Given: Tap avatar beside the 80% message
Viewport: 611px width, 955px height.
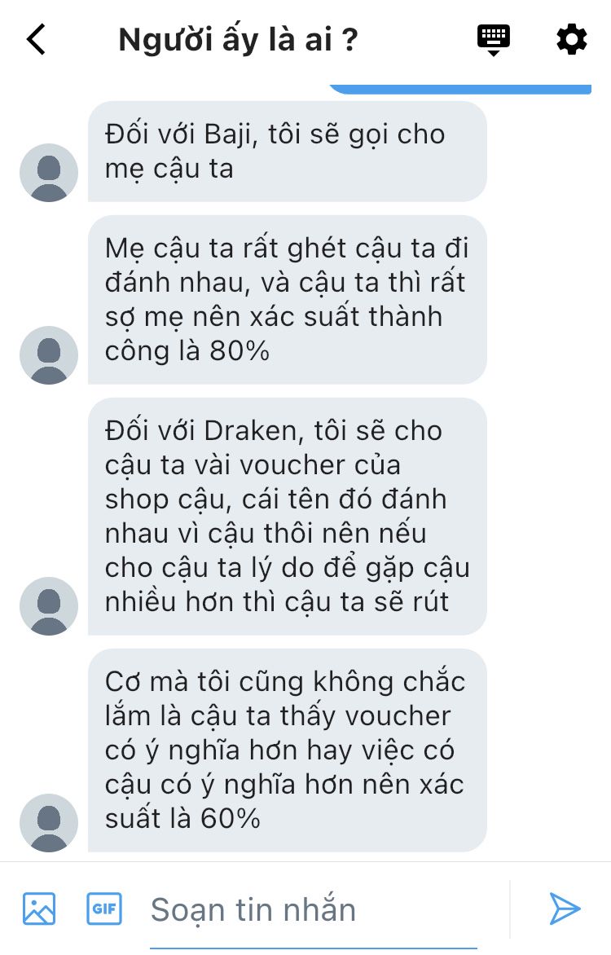Looking at the screenshot, I should [x=49, y=355].
